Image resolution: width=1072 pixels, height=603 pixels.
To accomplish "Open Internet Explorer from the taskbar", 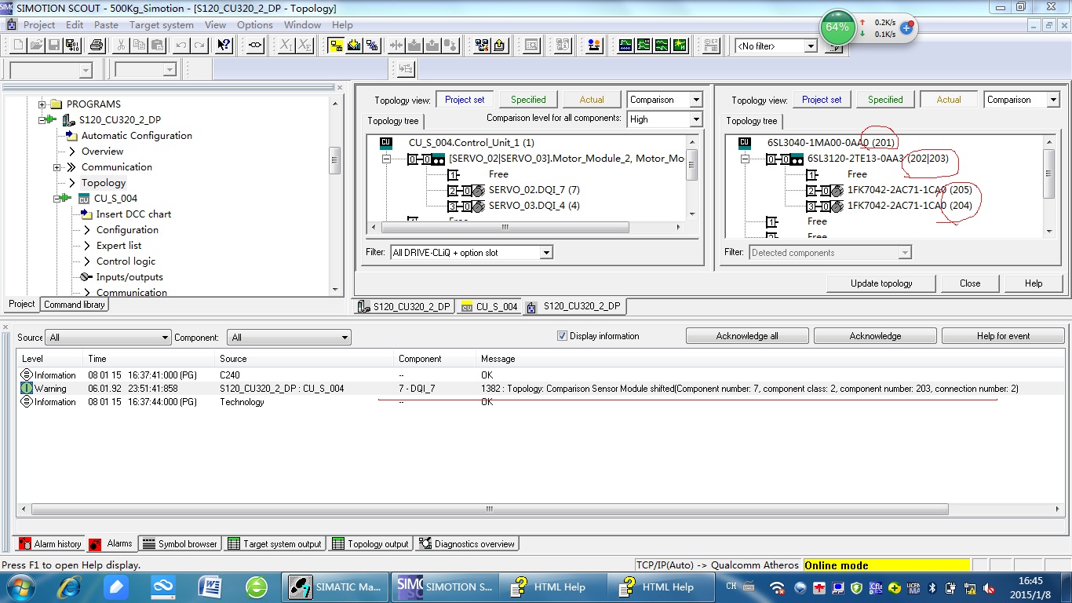I will [69, 587].
